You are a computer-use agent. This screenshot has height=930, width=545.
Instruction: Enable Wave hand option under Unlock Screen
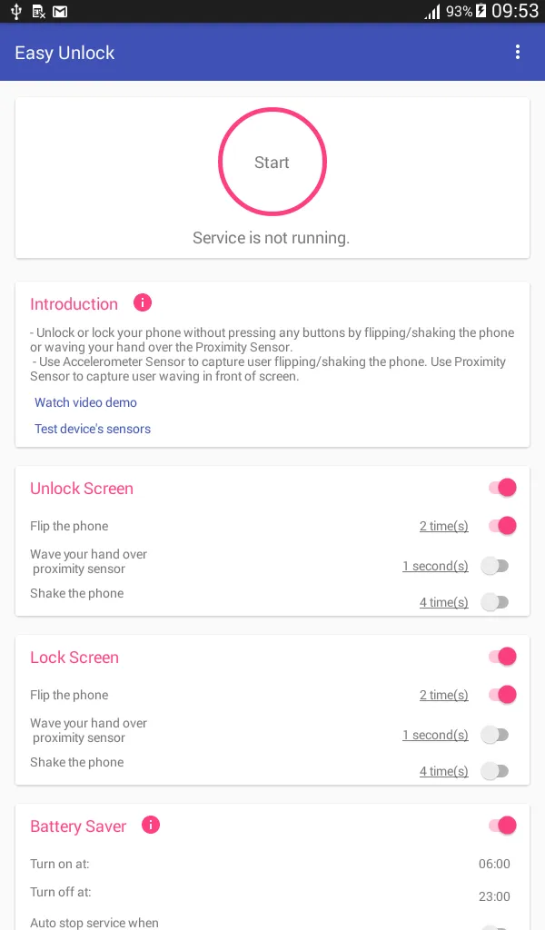click(495, 566)
